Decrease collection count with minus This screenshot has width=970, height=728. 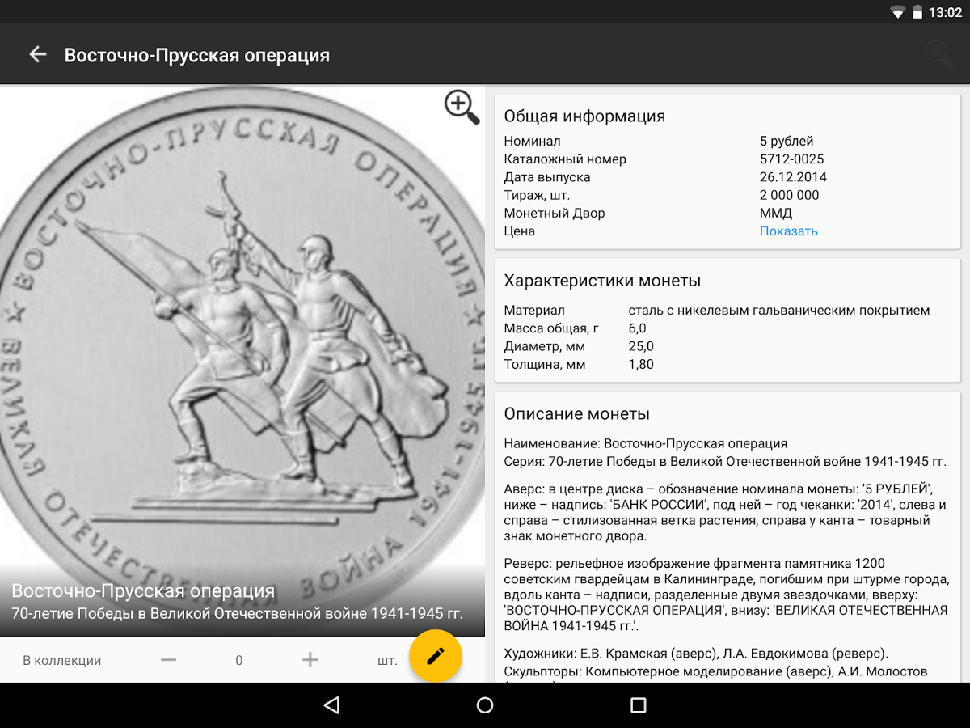[168, 660]
